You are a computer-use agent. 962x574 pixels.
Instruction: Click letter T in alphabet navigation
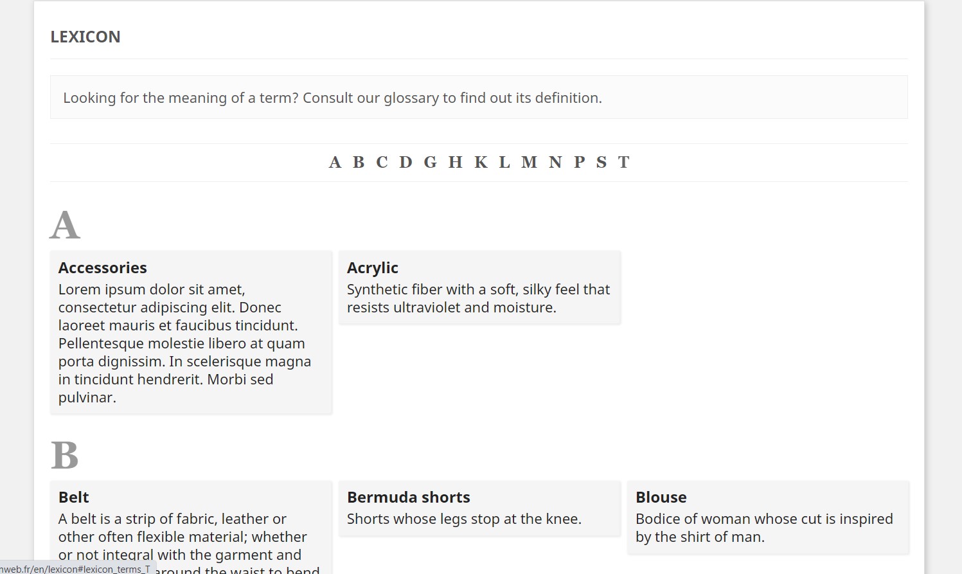623,163
